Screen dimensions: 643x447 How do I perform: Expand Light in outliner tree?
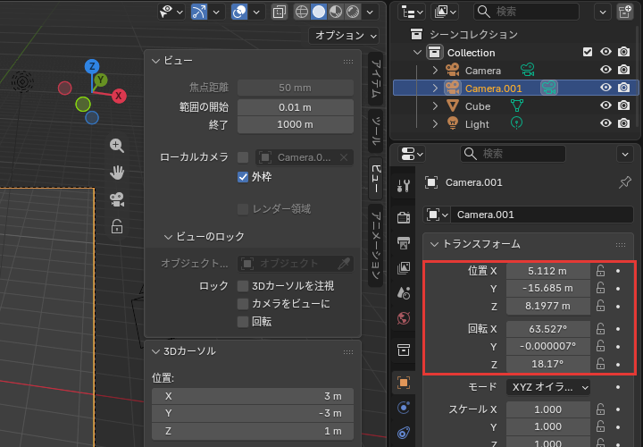(435, 123)
